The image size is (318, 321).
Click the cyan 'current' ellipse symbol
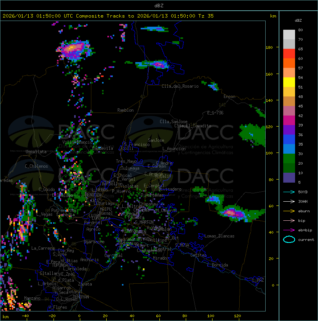pyautogui.click(x=289, y=239)
